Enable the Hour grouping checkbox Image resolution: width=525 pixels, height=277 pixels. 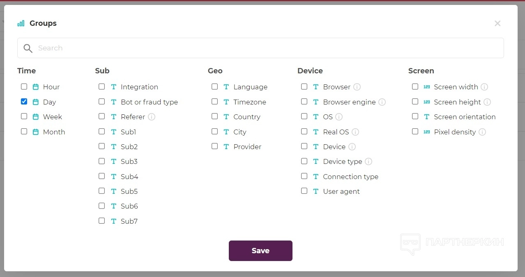click(24, 86)
